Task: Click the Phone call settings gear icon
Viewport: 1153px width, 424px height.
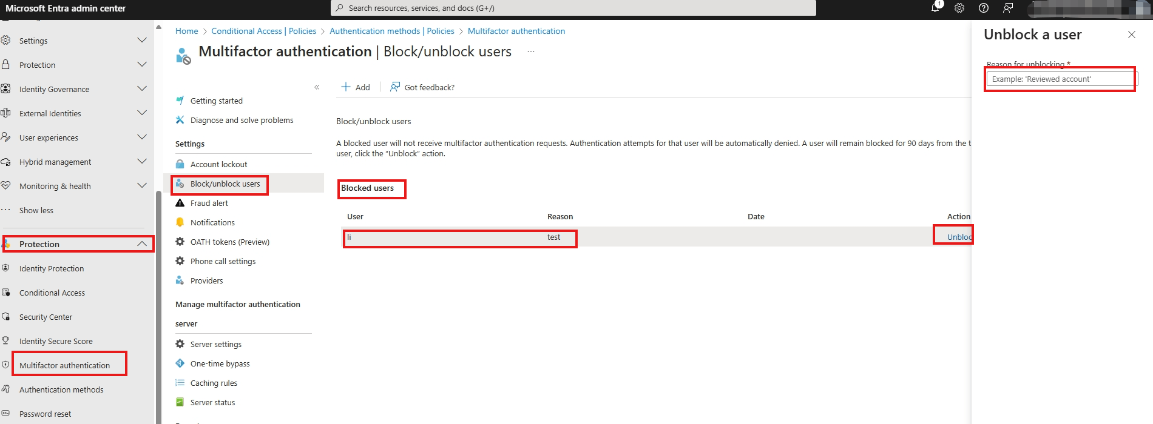Action: [180, 261]
